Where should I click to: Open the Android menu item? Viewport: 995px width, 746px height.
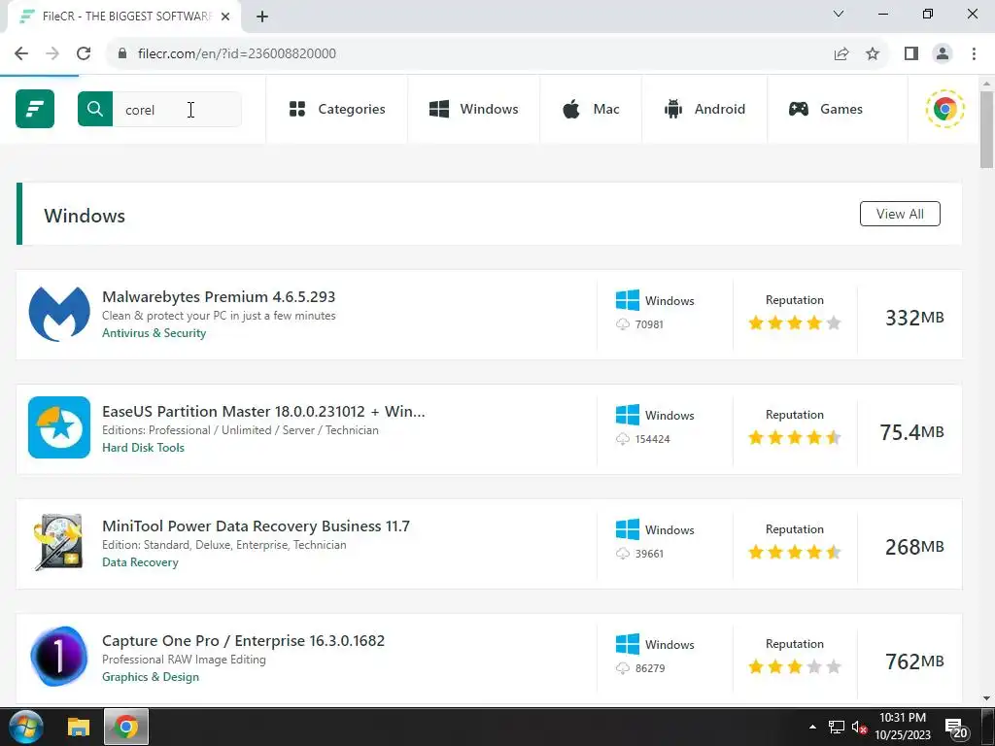(x=704, y=109)
